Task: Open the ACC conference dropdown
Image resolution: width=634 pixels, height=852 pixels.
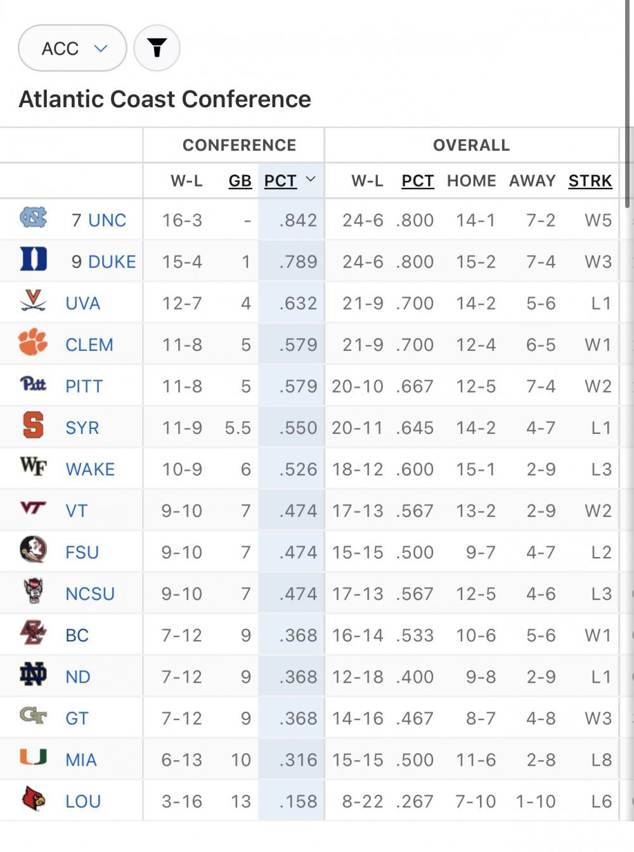Action: click(72, 48)
